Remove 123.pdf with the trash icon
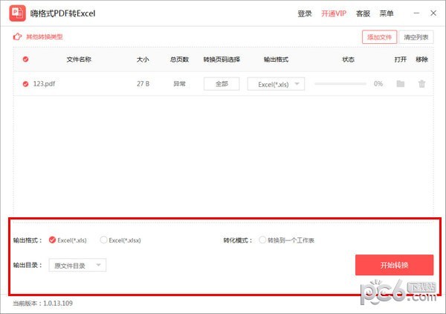The image size is (446, 314). 421,83
